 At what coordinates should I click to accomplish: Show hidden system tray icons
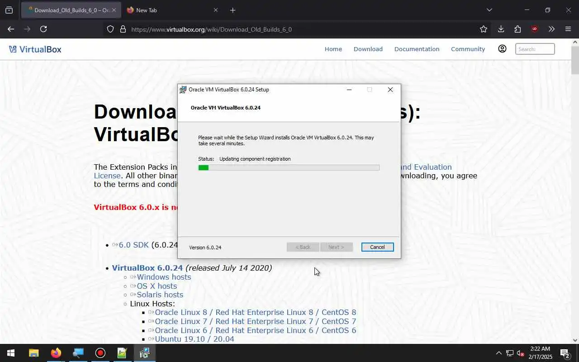click(498, 353)
